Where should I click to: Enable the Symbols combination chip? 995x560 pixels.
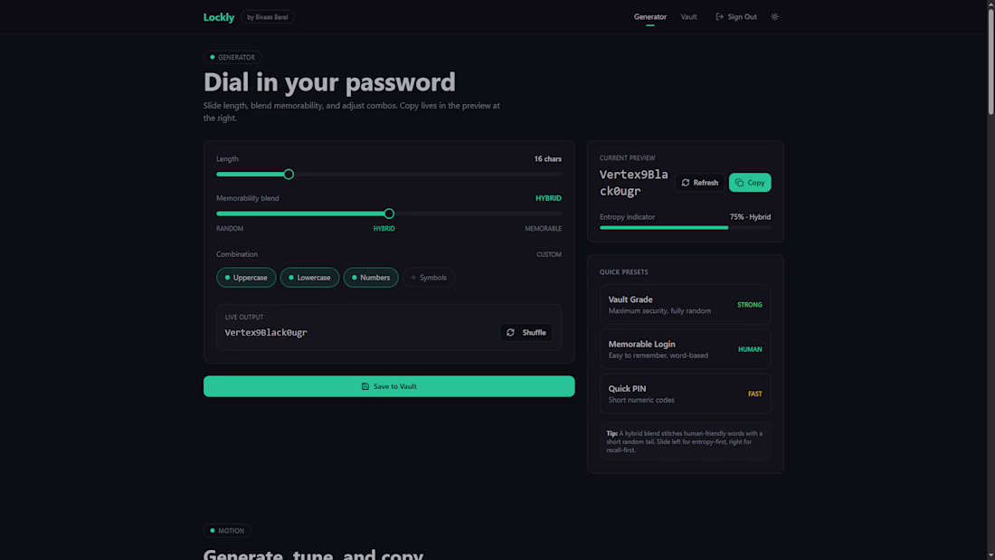pyautogui.click(x=429, y=278)
